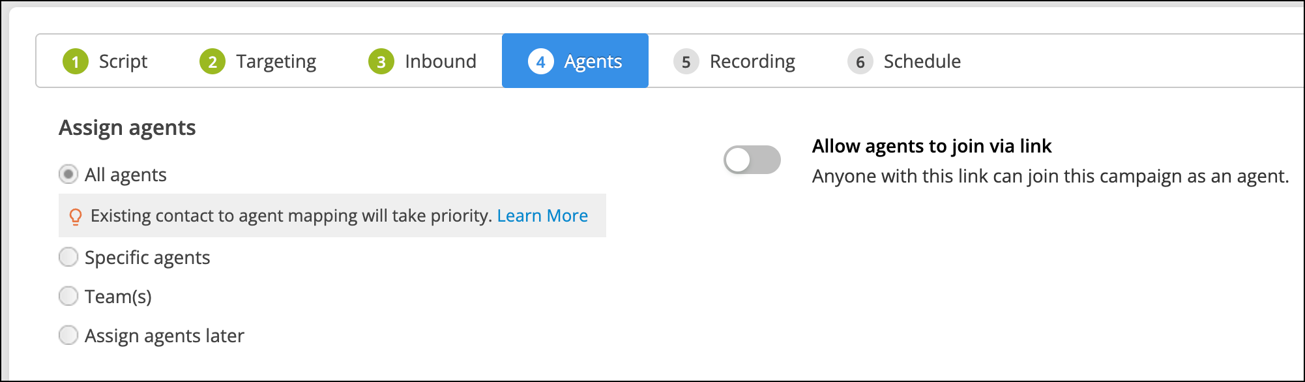Click the active Agents tab label
The height and width of the screenshot is (382, 1305).
[593, 61]
